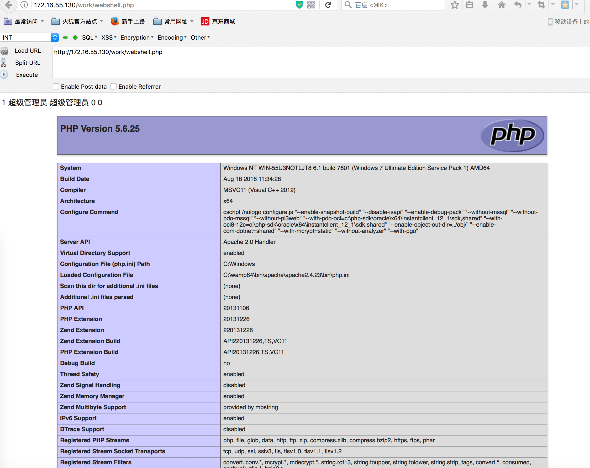Click the green minus HackBar icon
590x468 pixels.
pos(65,38)
